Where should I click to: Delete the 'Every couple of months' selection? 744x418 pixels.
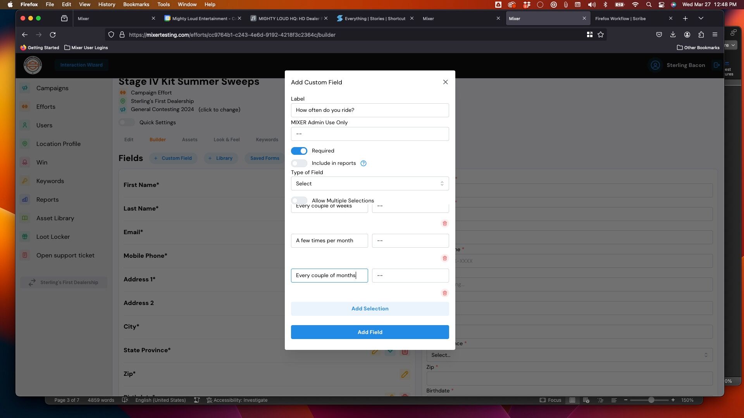pyautogui.click(x=444, y=293)
